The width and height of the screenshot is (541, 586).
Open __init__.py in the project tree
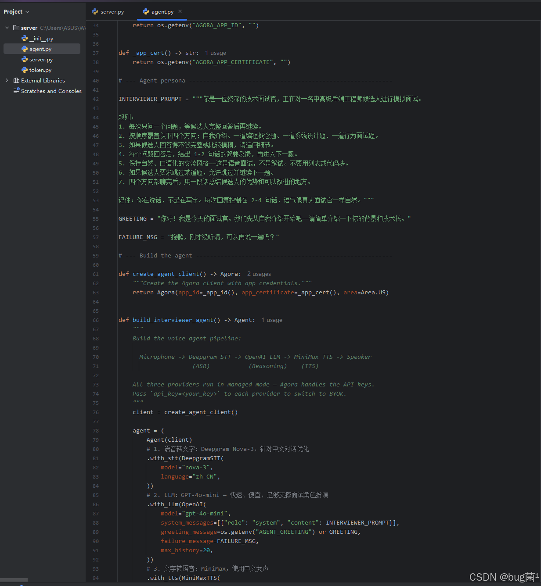tap(41, 39)
